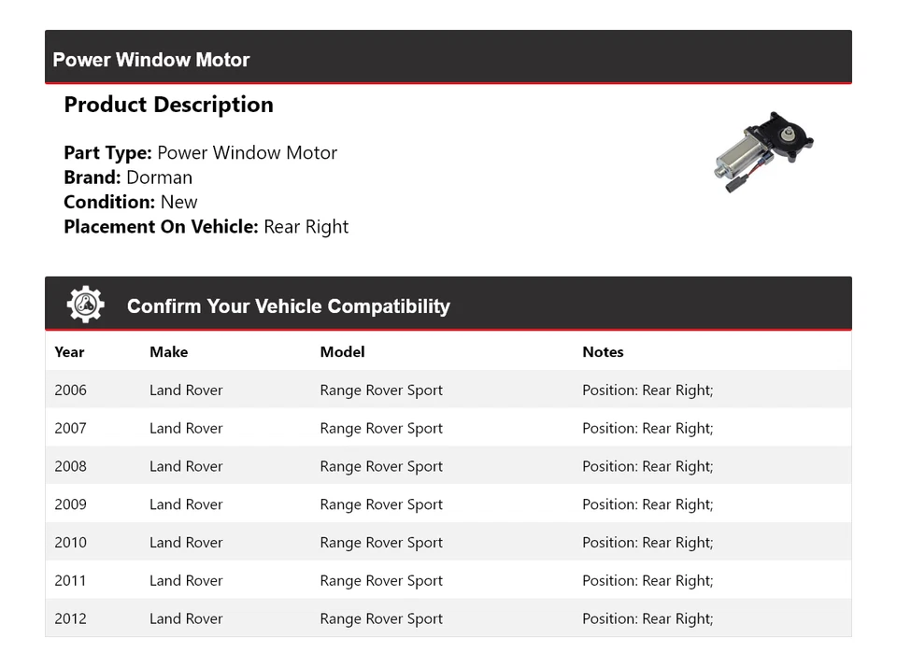Click the gear compatibility icon
The width and height of the screenshot is (897, 667).
point(85,305)
